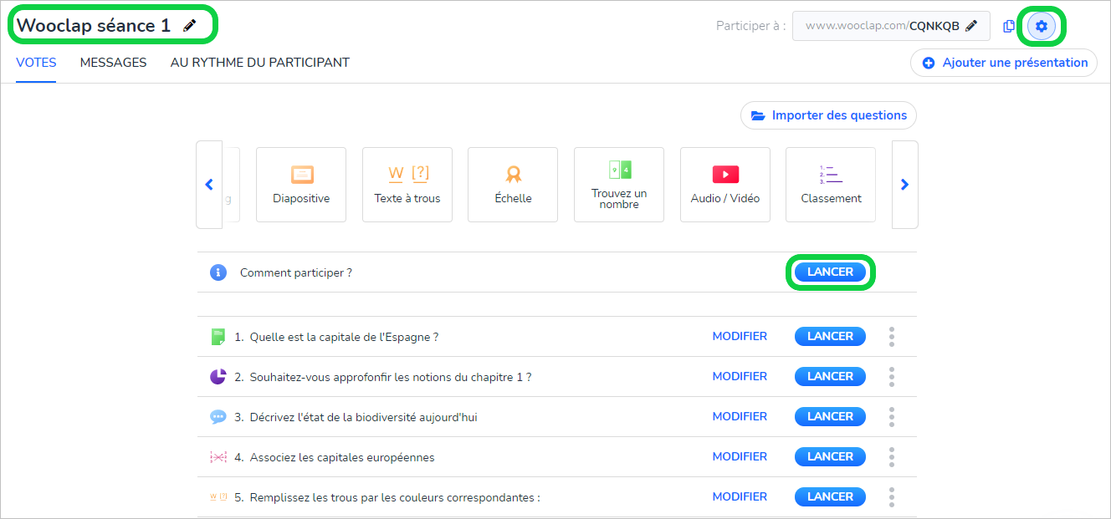1111x519 pixels.
Task: Go to the AU RYTHME DU PARTICIPANT tab
Action: click(260, 63)
